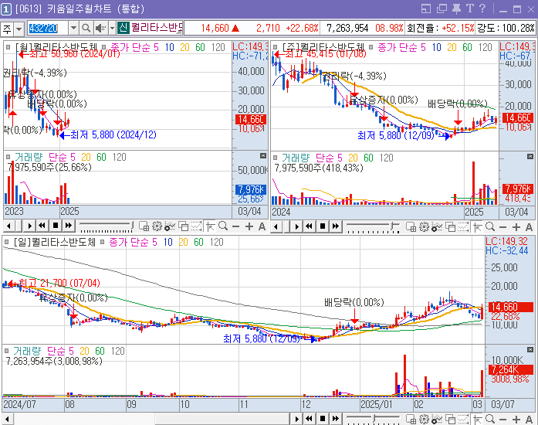Image resolution: width=538 pixels, height=425 pixels.
Task: Expand the stock code 432720 dropdown arrow
Action: click(73, 28)
